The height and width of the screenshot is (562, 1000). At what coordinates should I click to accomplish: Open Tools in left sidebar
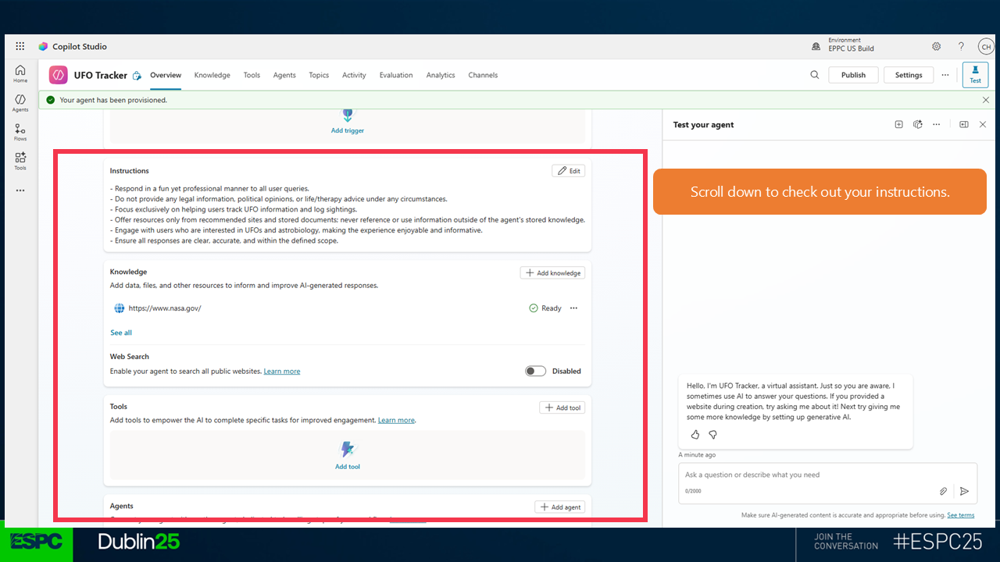(x=20, y=161)
